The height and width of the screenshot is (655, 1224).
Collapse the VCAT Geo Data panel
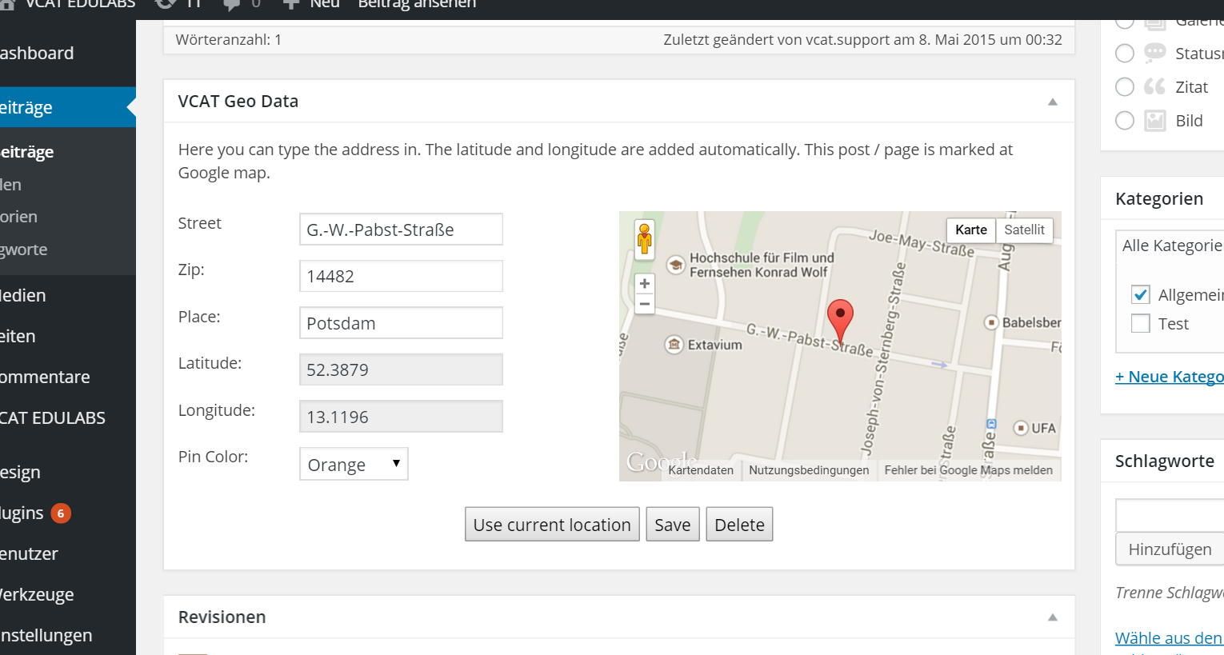point(1053,102)
